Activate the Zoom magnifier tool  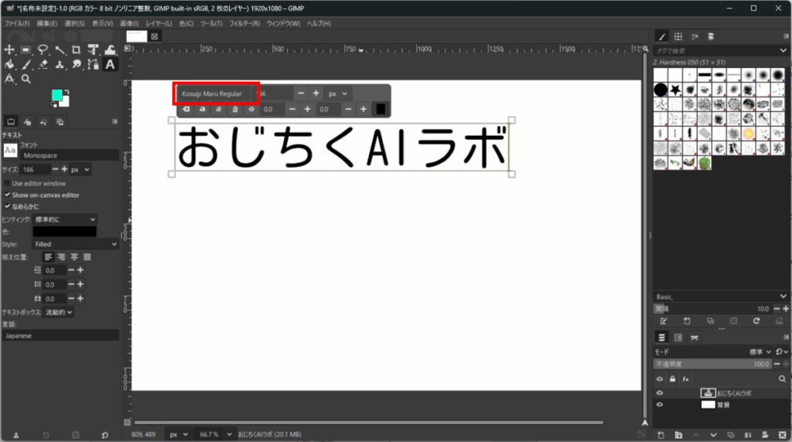coord(26,79)
